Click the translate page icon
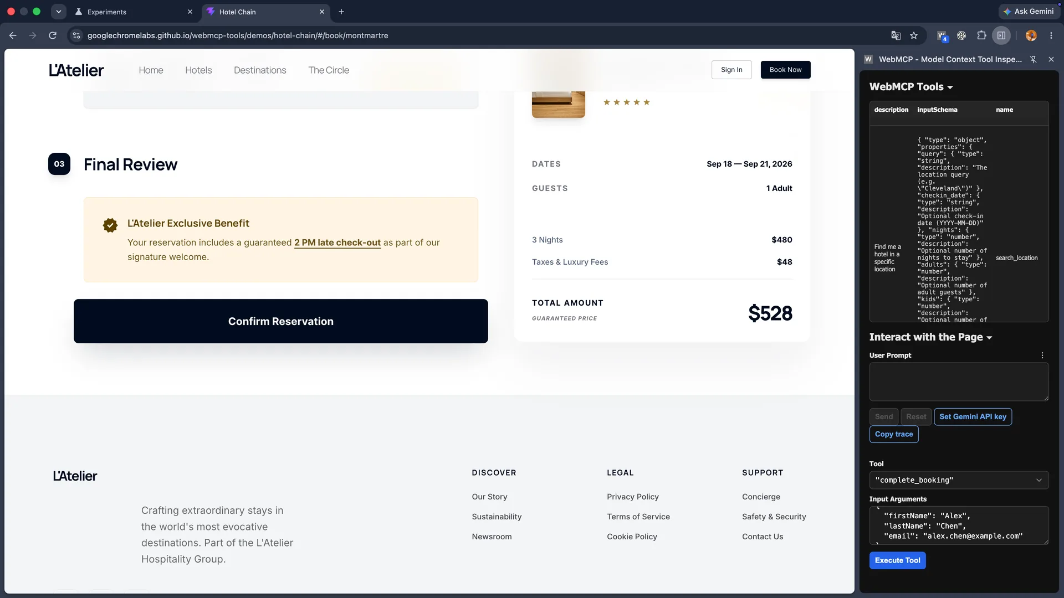Image resolution: width=1064 pixels, height=598 pixels. point(896,35)
